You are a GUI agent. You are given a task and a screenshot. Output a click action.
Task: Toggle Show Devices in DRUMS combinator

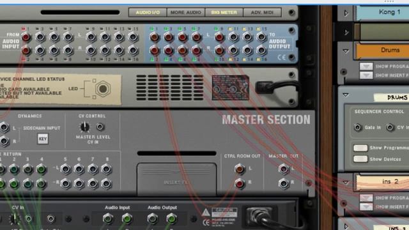point(360,159)
